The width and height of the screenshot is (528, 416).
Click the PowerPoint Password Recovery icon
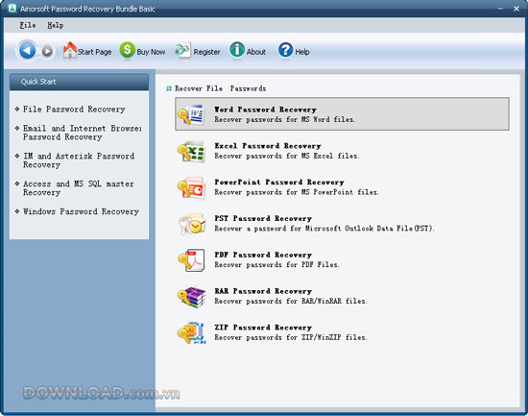[191, 187]
